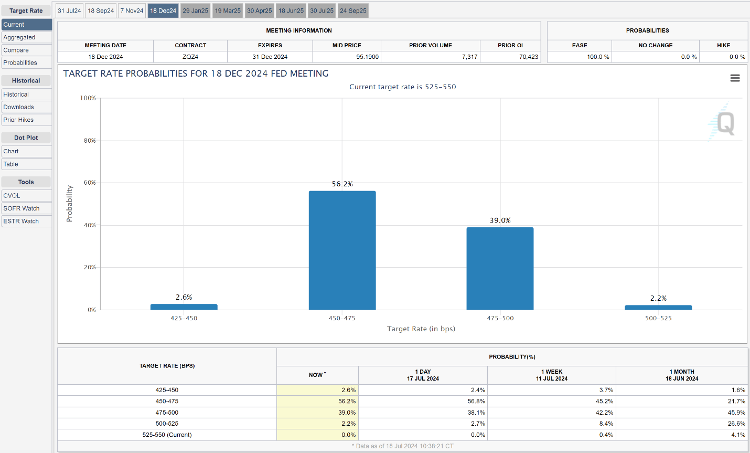Enable the Probabilities view
Viewport: 750px width, 453px height.
(x=26, y=62)
